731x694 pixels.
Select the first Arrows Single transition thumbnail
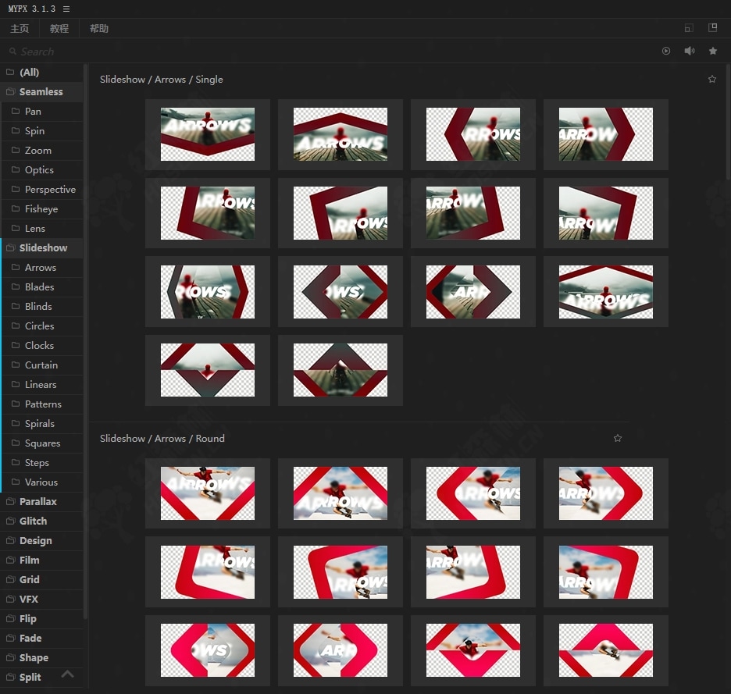coord(208,134)
